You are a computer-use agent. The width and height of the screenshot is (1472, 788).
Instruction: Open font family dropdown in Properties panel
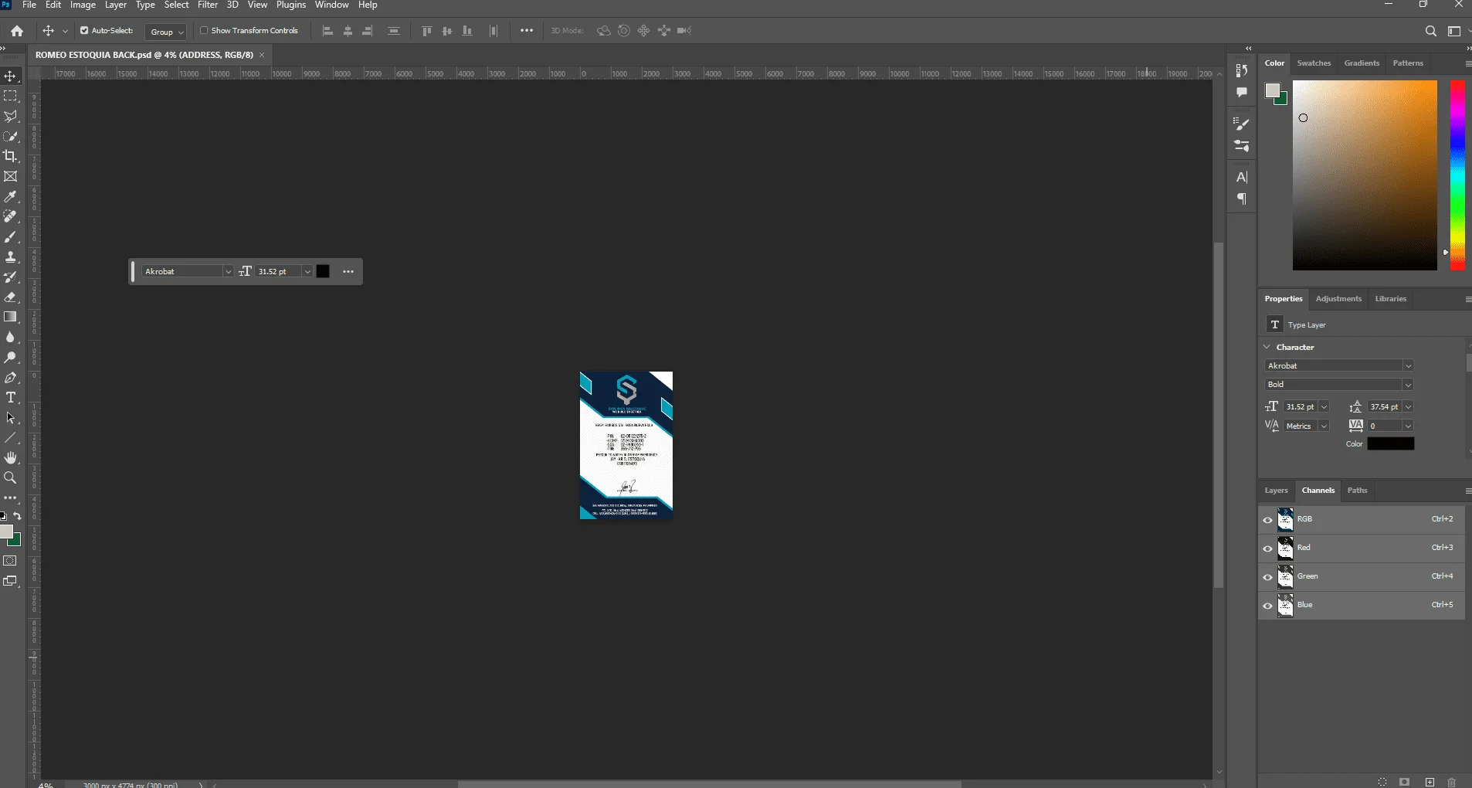[1408, 366]
